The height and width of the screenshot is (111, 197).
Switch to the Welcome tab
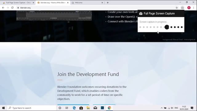pyautogui.click(x=87, y=3)
